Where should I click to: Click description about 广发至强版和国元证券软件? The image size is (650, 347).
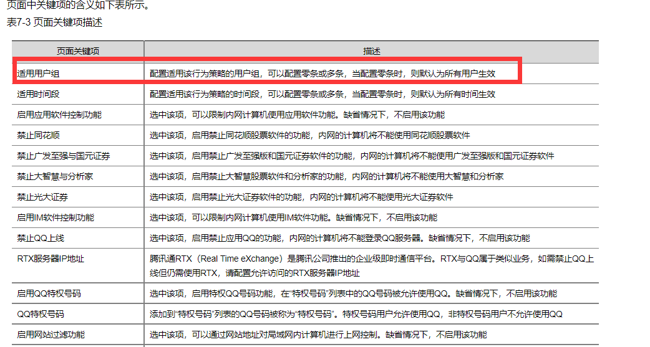[x=352, y=156]
